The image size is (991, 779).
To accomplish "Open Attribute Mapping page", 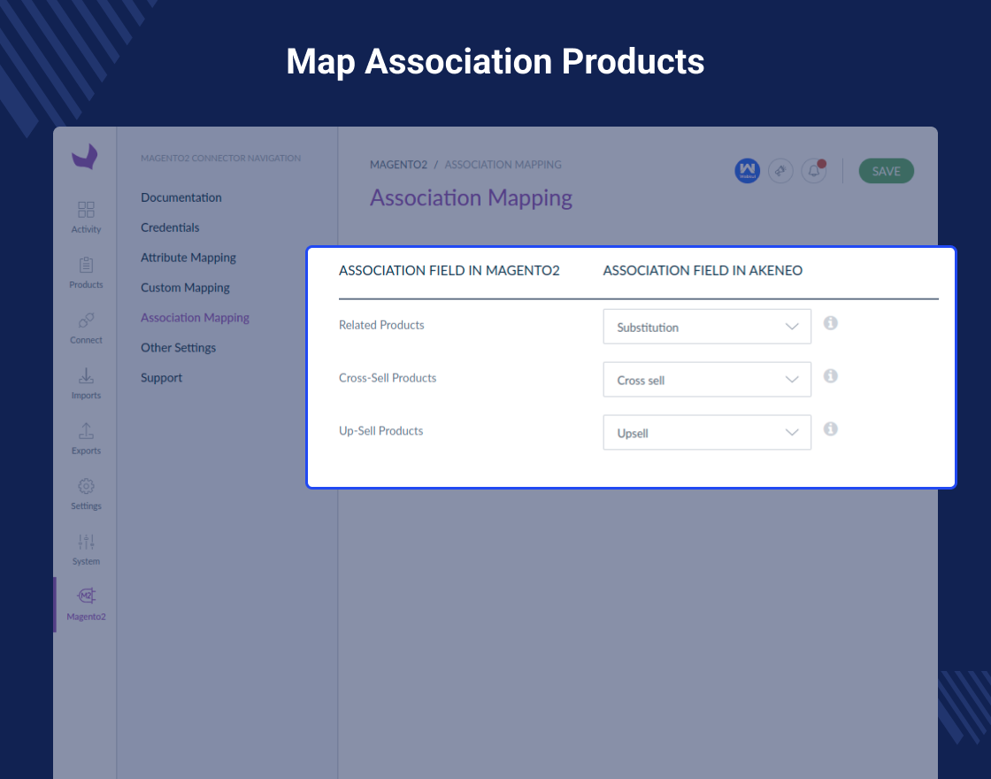I will tap(188, 258).
